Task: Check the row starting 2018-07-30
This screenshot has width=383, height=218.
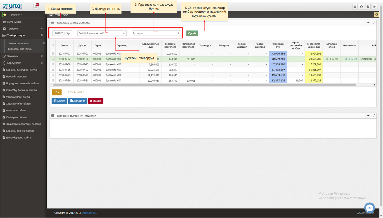Action: 53,81
